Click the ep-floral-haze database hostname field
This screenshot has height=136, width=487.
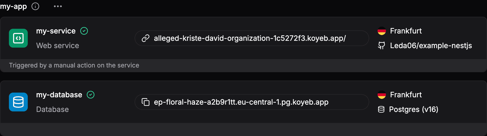coord(241,102)
